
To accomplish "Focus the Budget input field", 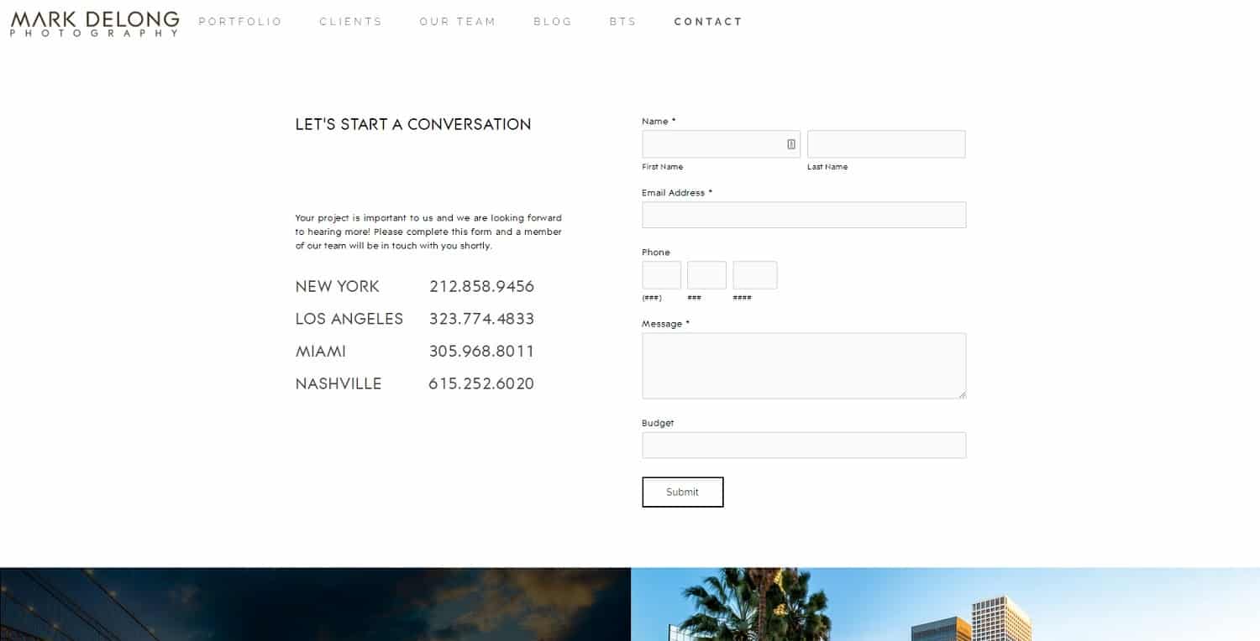I will coord(804,446).
